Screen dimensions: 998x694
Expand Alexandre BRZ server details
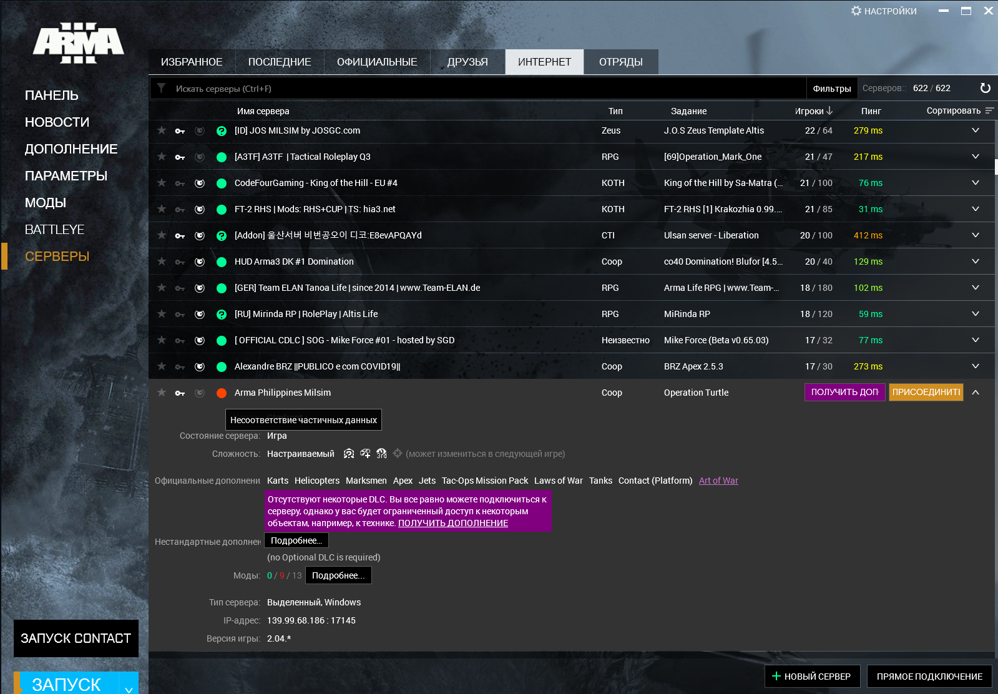pos(976,366)
